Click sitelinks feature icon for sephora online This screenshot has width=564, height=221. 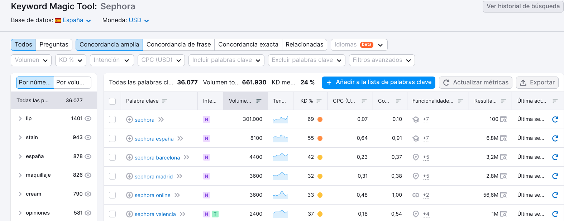pyautogui.click(x=416, y=195)
